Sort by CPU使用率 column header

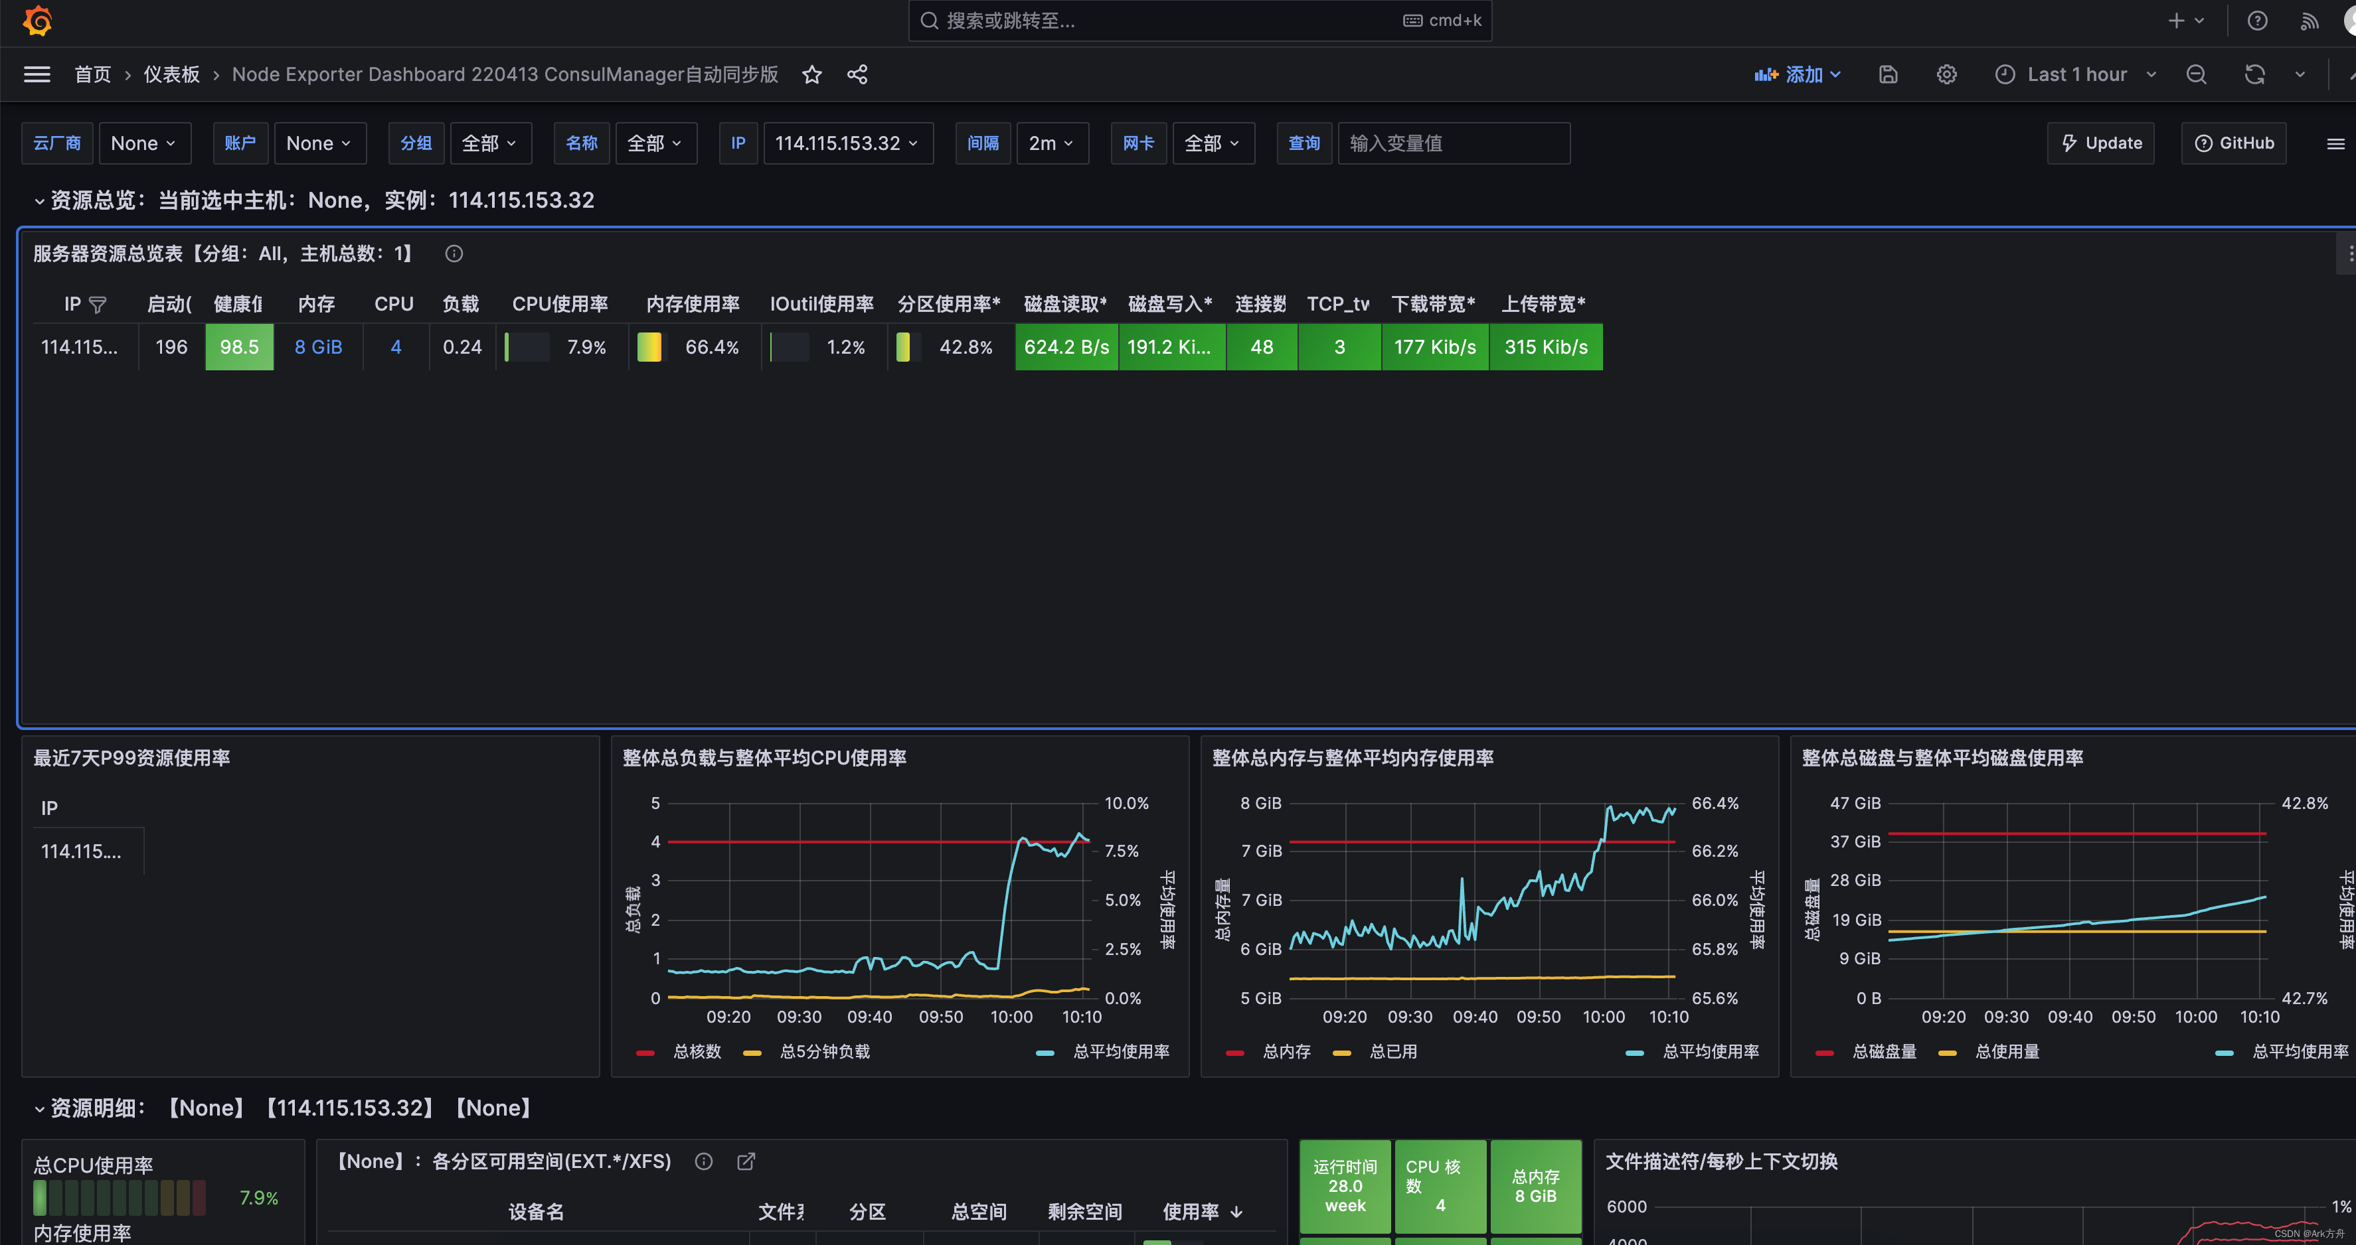[x=560, y=305]
